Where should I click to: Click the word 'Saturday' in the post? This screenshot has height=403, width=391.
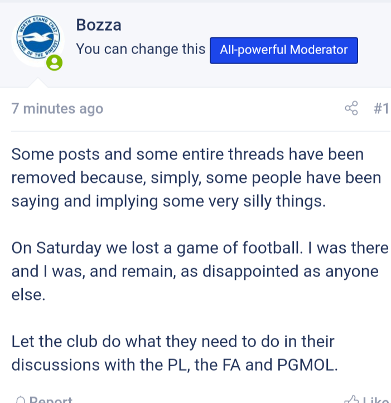[x=69, y=248]
